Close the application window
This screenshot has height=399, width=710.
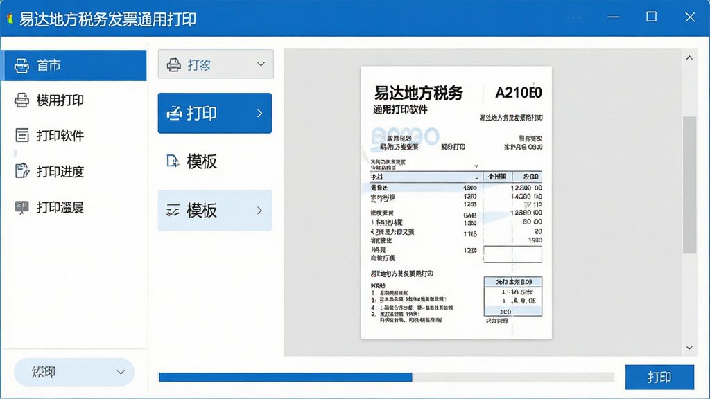pos(690,17)
